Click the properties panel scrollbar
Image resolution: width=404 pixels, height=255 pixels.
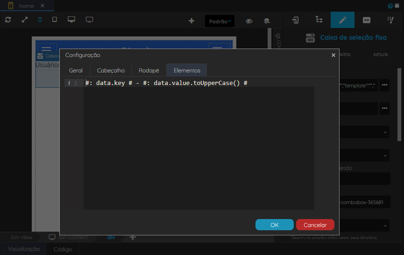(x=399, y=104)
